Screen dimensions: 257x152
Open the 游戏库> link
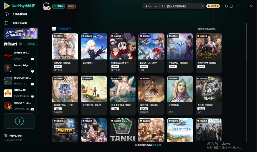point(32,44)
